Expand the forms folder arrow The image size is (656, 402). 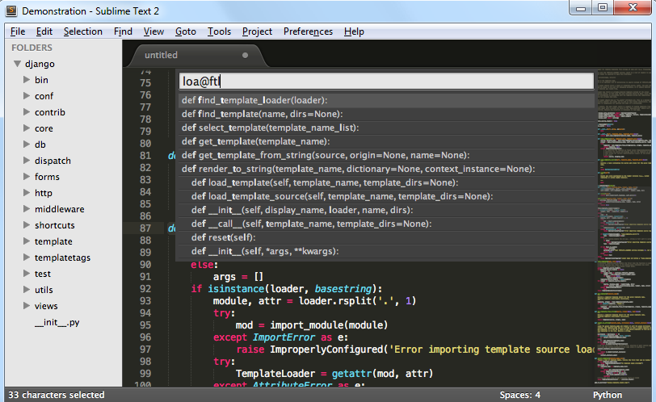[27, 176]
